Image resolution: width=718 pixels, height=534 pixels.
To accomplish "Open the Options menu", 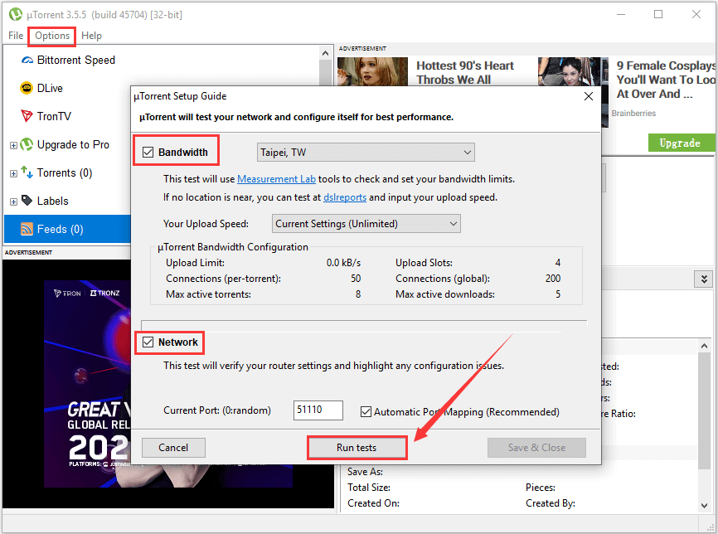I will [52, 36].
